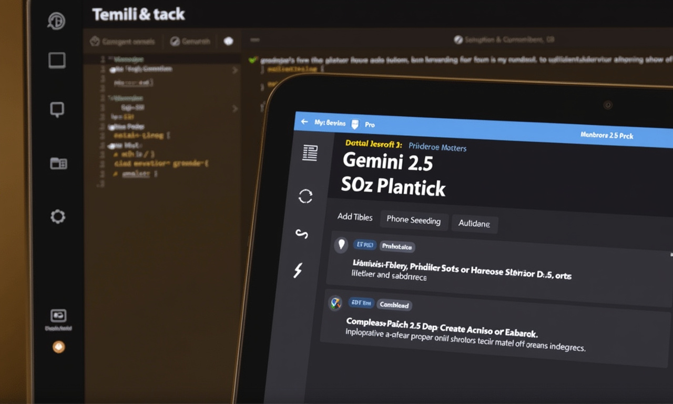Open the folder panel icon in left sidebar
Screen dimensions: 673x404
point(58,163)
